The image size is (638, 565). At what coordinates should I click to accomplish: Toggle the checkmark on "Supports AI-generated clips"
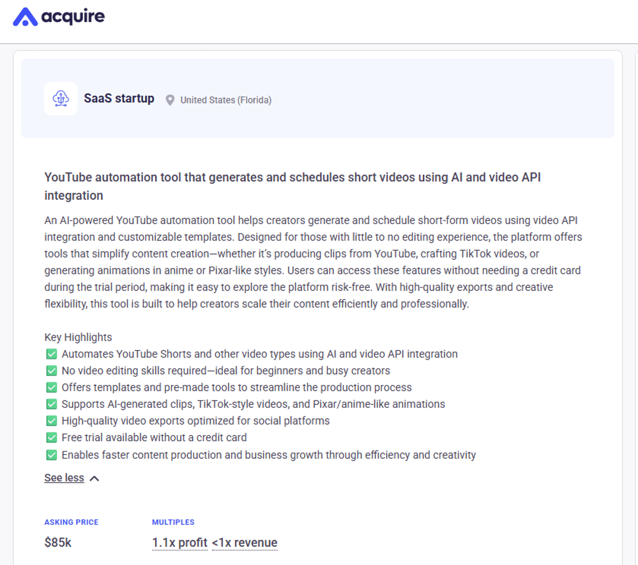point(51,404)
